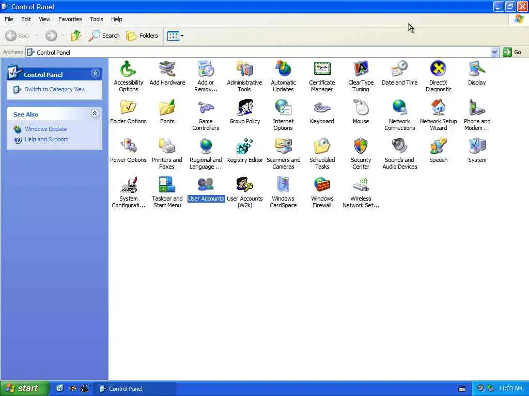Collapse the See Also sidebar section
The height and width of the screenshot is (396, 529).
pyautogui.click(x=95, y=113)
